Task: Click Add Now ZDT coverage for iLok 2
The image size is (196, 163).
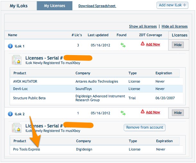Action: coord(153,112)
